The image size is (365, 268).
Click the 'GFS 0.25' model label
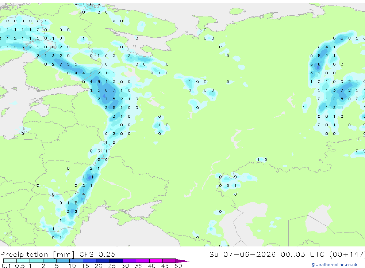tap(97, 254)
